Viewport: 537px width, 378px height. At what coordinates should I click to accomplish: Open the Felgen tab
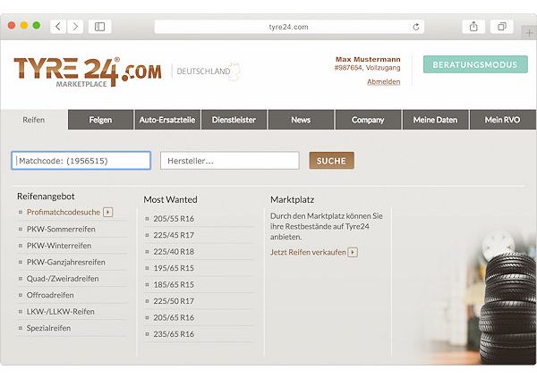(100, 120)
